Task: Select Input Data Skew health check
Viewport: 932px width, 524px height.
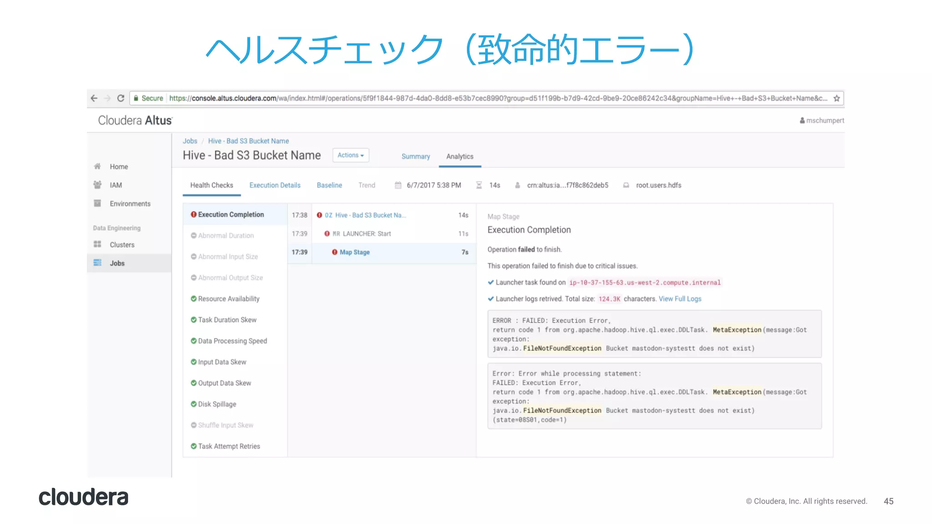Action: 235,362
